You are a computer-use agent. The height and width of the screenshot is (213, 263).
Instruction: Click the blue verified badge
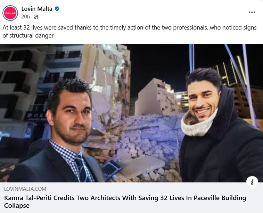(x=57, y=9)
